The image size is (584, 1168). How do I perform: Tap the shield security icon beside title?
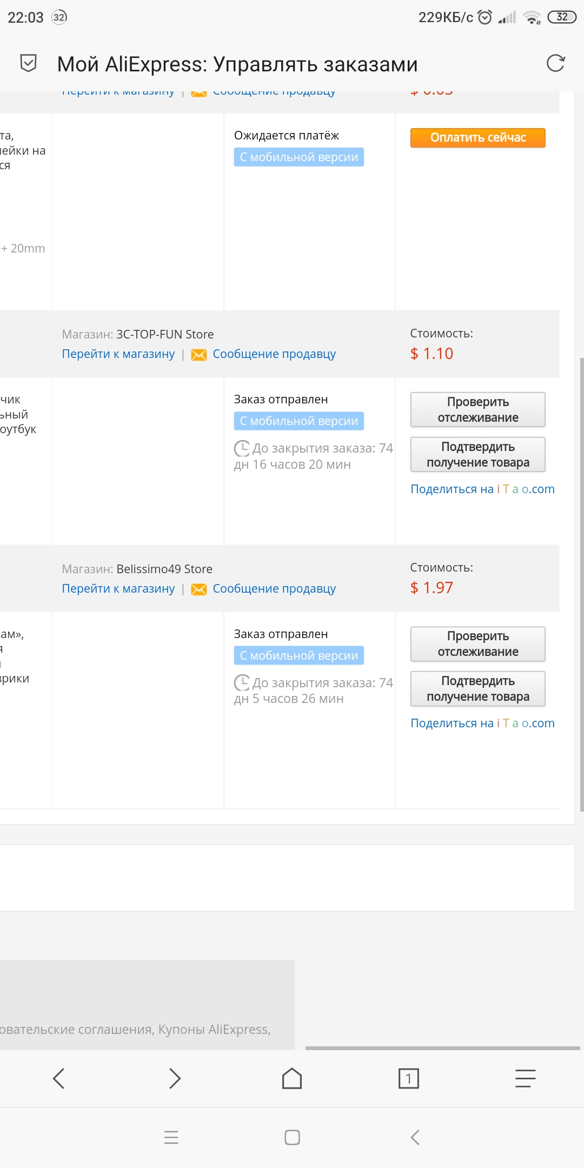pos(28,63)
